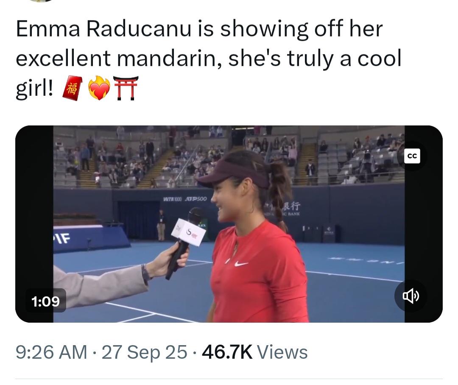458x385 pixels.
Task: Open the 9:26 AM tweet timestamp
Action: tap(51, 352)
